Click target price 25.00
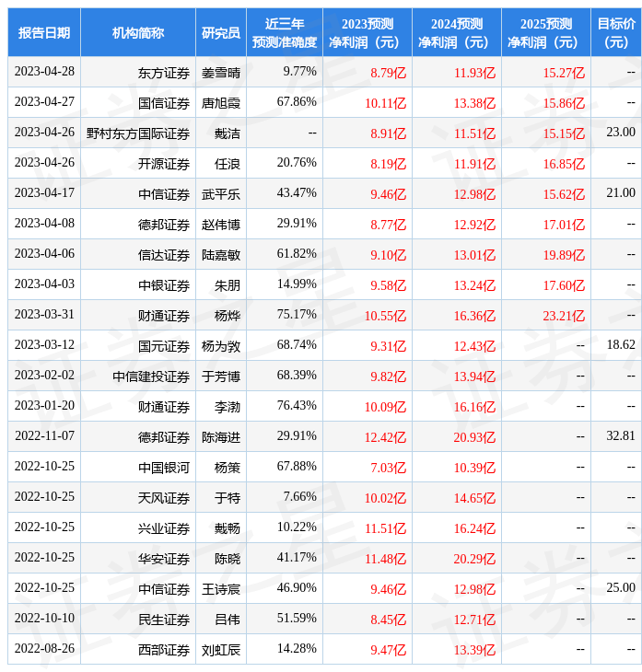Image resolution: width=642 pixels, height=672 pixels. 621,588
